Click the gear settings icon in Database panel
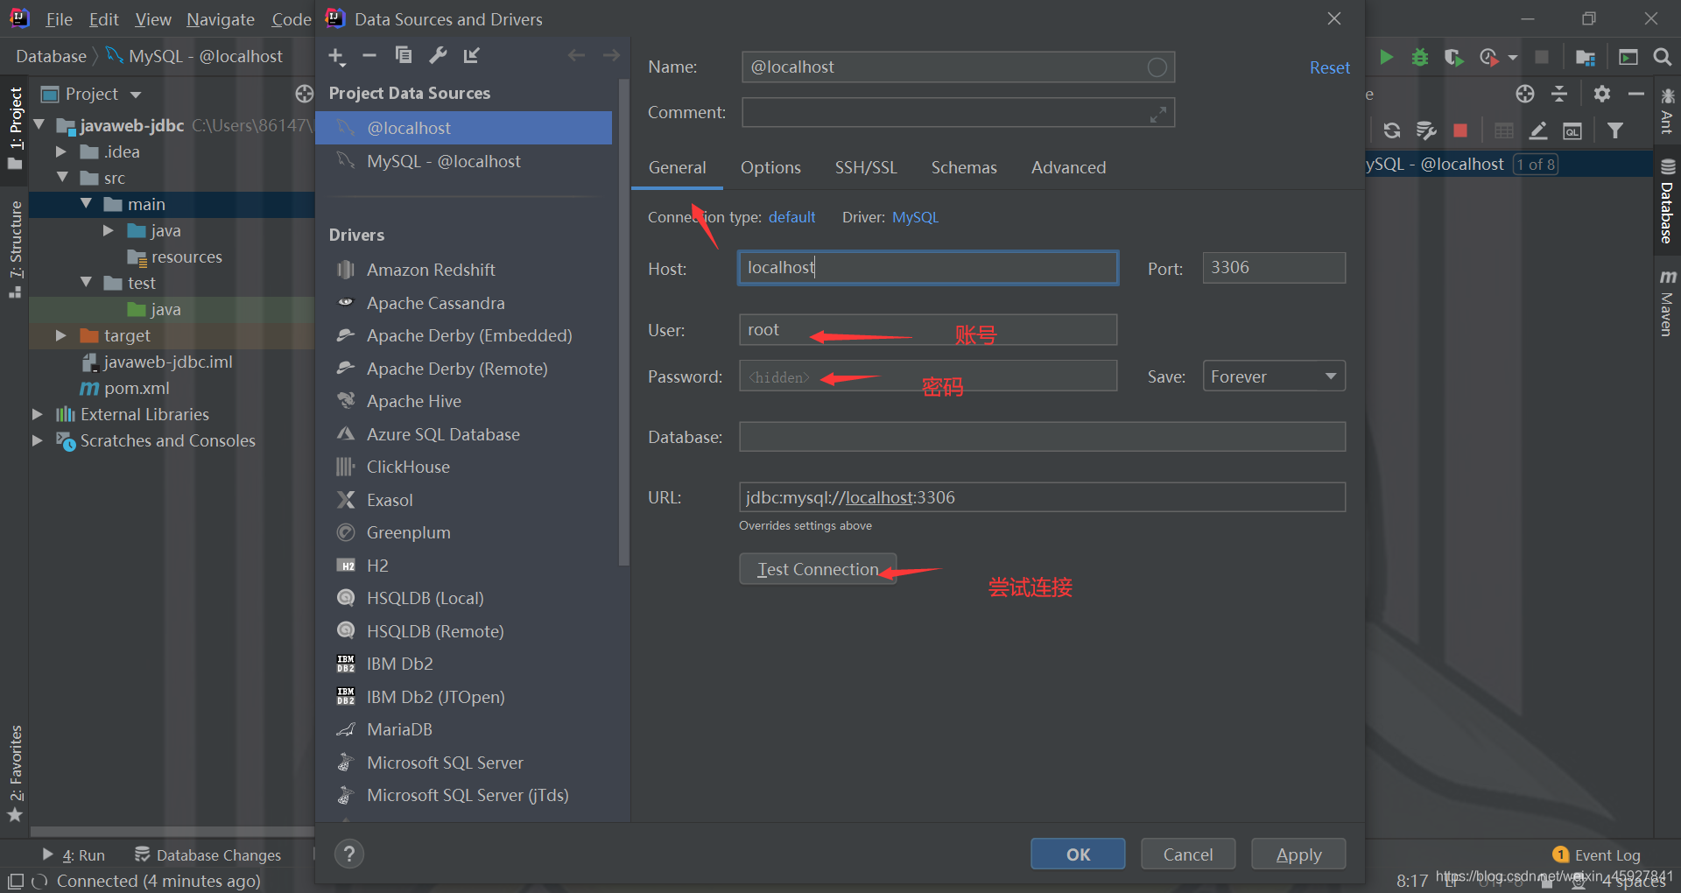The image size is (1681, 893). 1601,94
